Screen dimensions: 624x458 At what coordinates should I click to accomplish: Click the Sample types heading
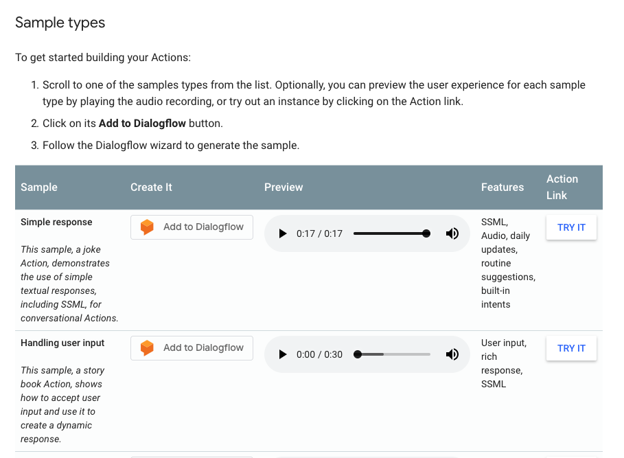pos(60,23)
